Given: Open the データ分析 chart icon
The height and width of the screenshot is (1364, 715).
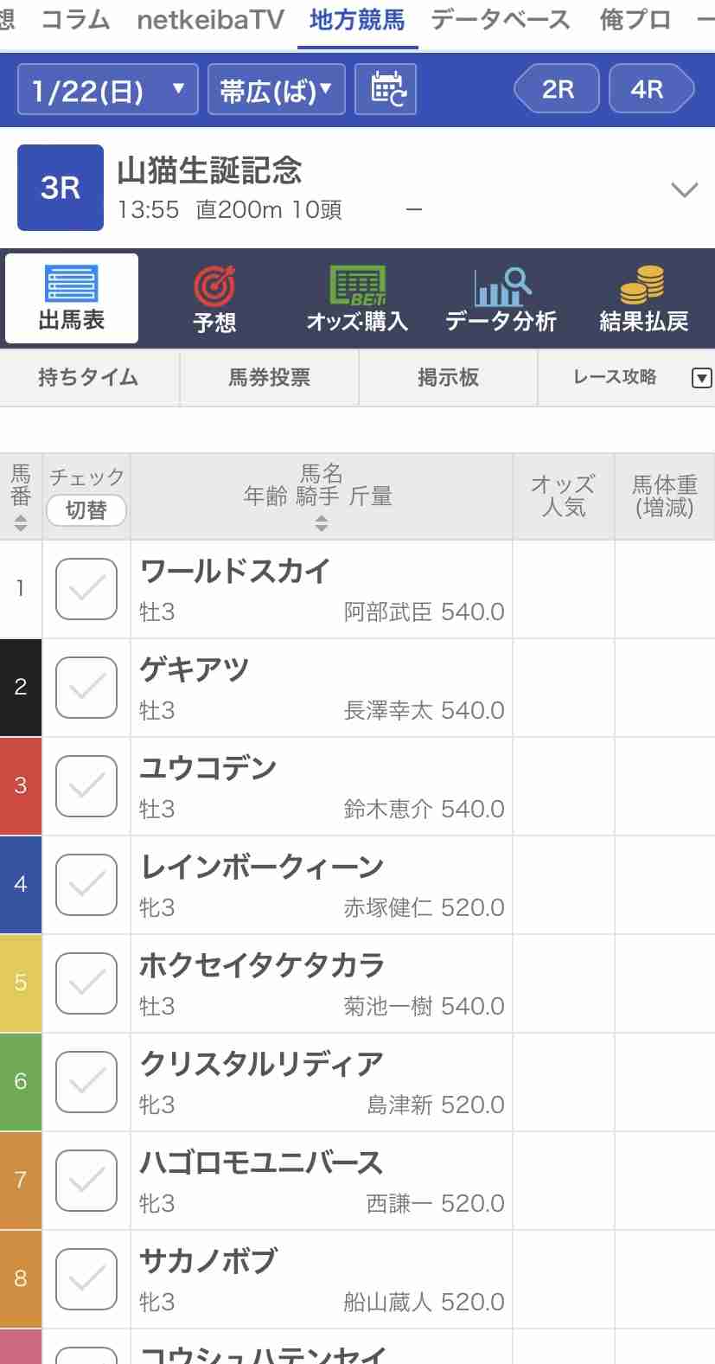Looking at the screenshot, I should pos(502,285).
